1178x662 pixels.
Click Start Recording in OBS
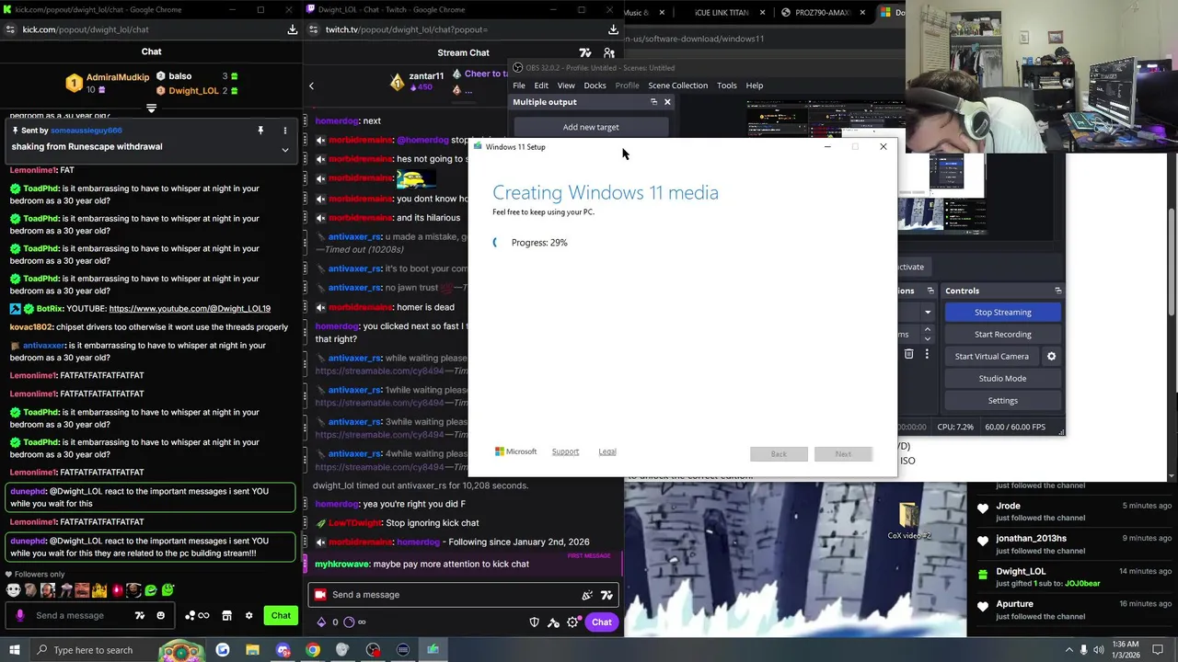click(1002, 335)
